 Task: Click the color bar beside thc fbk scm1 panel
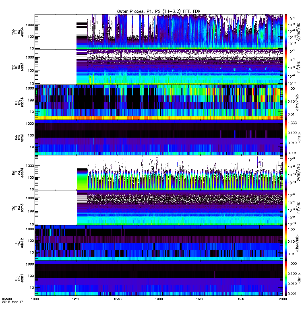pos(285,278)
